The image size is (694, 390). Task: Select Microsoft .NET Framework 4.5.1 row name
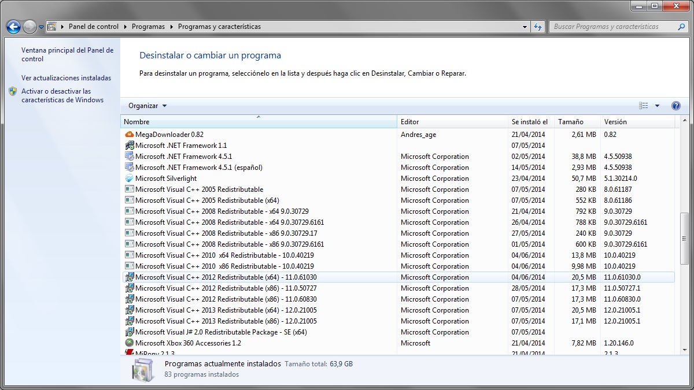coord(184,157)
